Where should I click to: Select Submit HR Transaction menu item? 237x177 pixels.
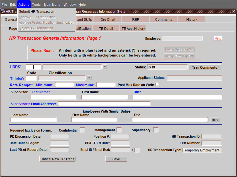coord(47,11)
